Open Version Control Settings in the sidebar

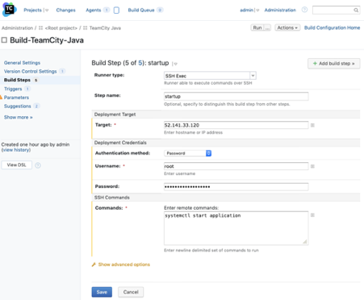30,71
